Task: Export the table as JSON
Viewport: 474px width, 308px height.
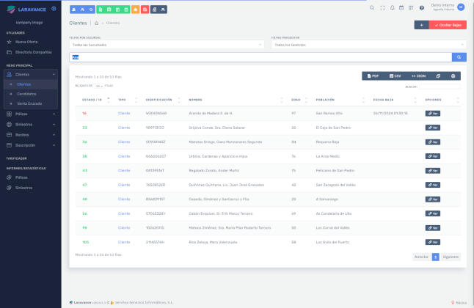Action: [420, 76]
